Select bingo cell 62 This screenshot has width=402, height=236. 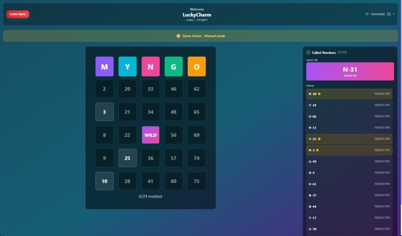tap(197, 89)
